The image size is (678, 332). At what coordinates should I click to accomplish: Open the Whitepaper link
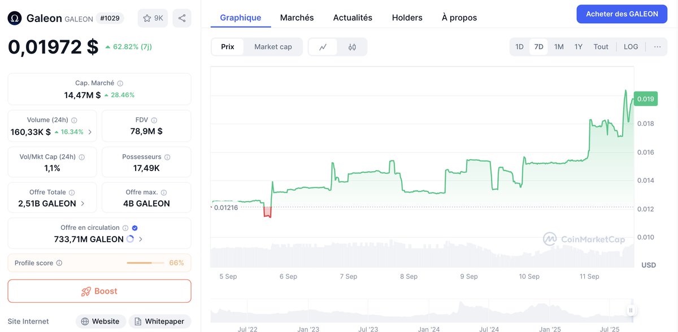point(159,321)
